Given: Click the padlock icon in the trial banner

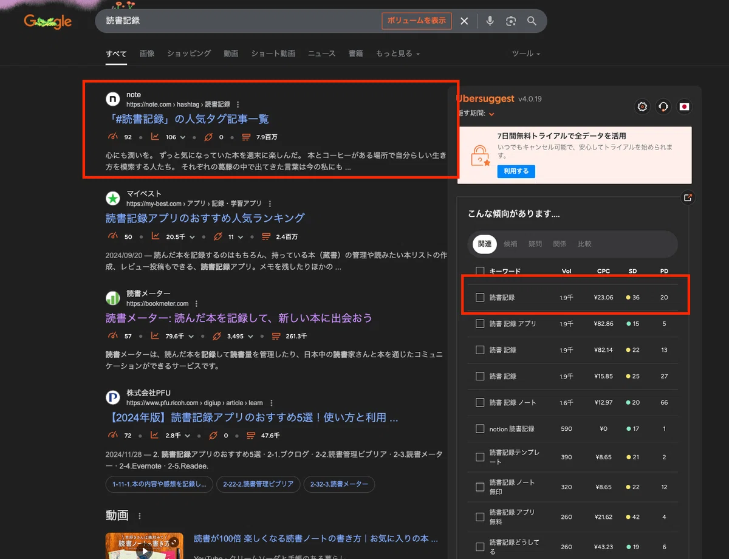Looking at the screenshot, I should (x=481, y=156).
